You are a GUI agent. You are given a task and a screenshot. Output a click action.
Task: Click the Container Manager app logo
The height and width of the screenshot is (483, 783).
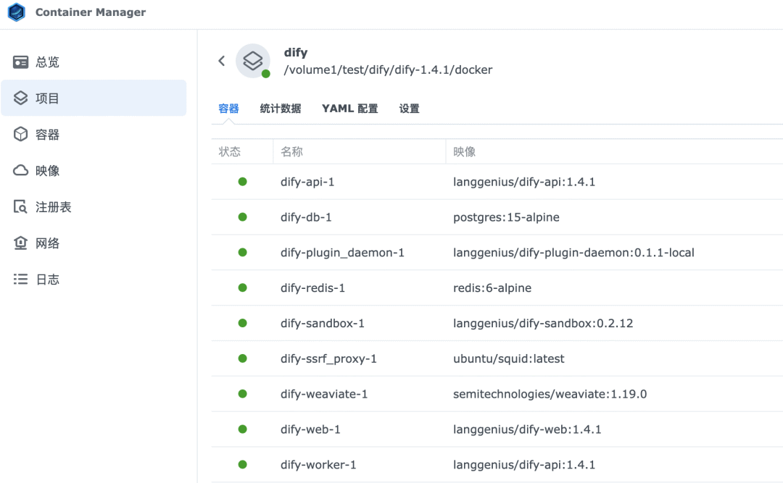point(17,12)
